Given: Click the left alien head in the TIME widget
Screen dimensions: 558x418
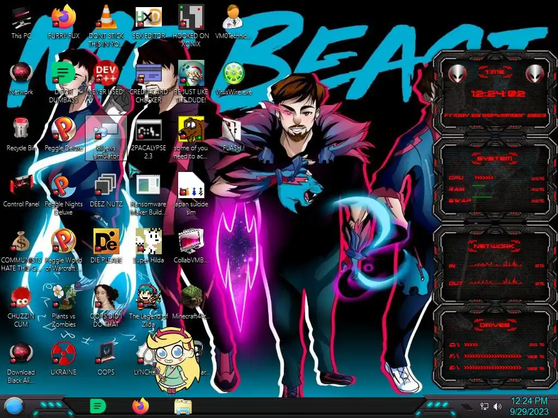Looking at the screenshot, I should point(457,74).
